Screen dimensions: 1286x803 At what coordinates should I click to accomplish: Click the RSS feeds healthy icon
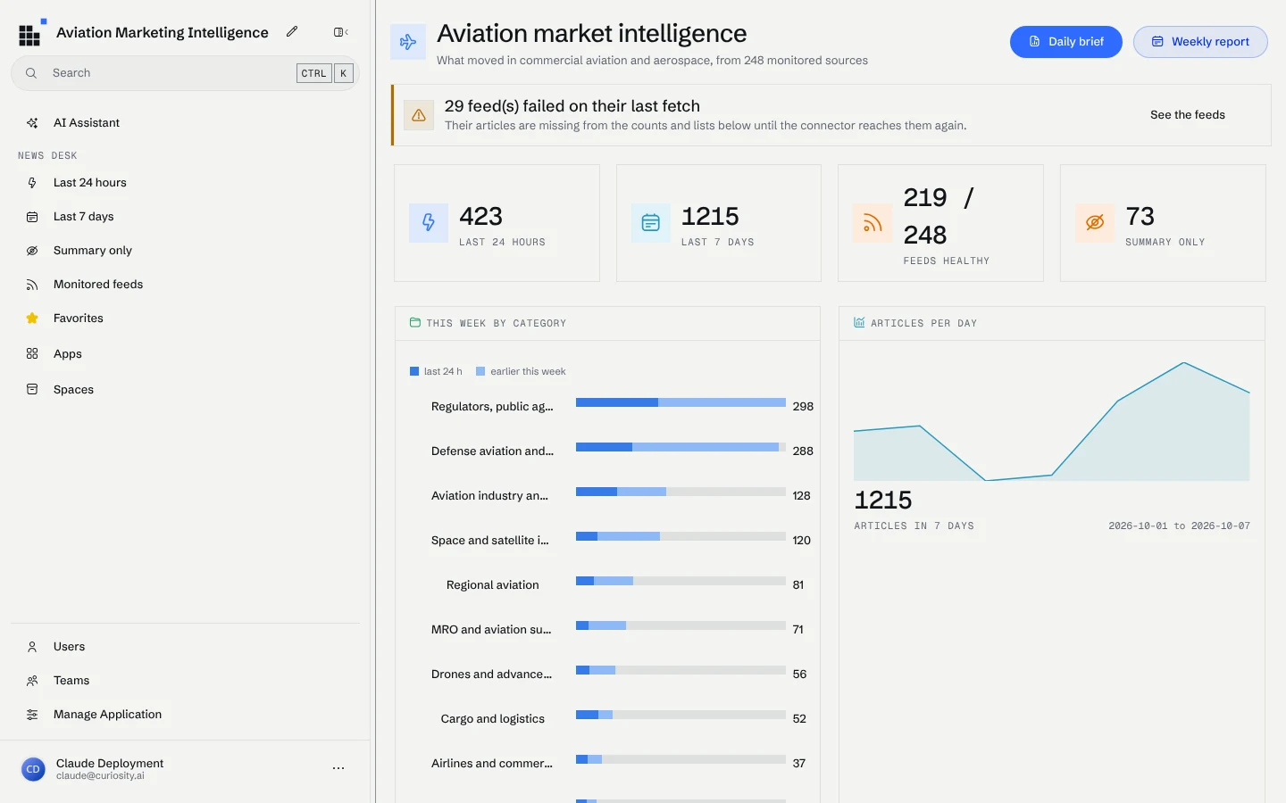(x=873, y=223)
